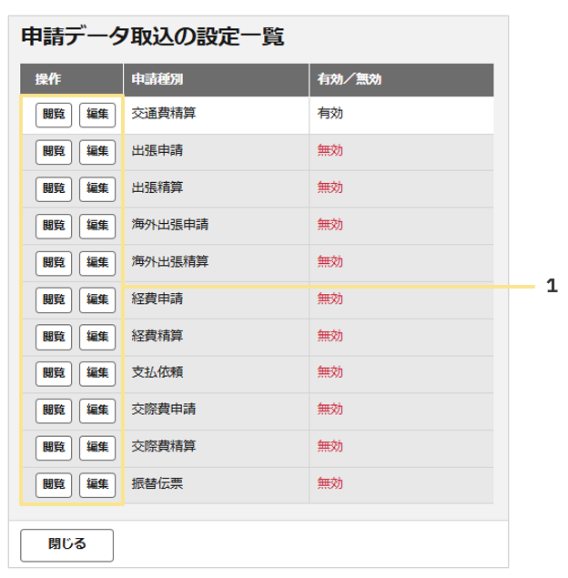Click 編集 in 交際費精算 row
Image resolution: width=568 pixels, height=578 pixels.
coord(97,448)
